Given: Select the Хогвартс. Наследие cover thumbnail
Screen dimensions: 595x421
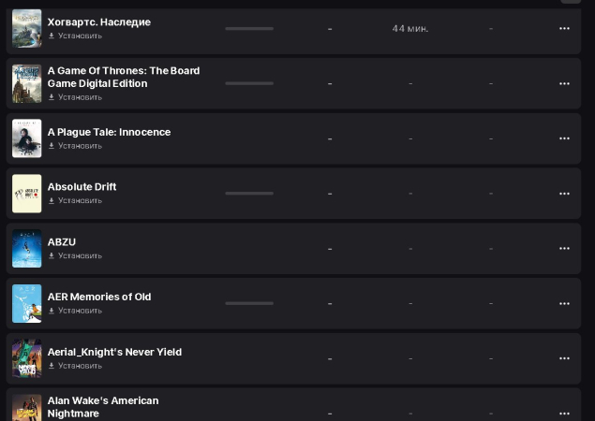Looking at the screenshot, I should click(x=26, y=28).
